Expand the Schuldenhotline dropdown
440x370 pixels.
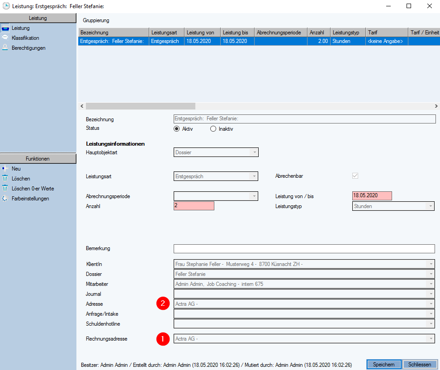tap(431, 324)
